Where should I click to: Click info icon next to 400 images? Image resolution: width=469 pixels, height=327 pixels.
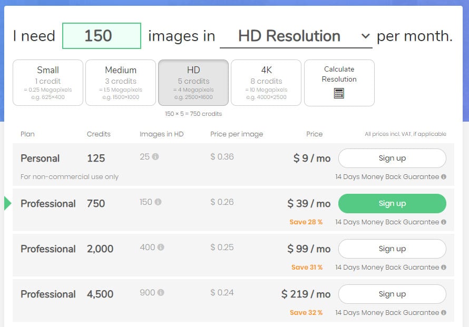click(161, 247)
